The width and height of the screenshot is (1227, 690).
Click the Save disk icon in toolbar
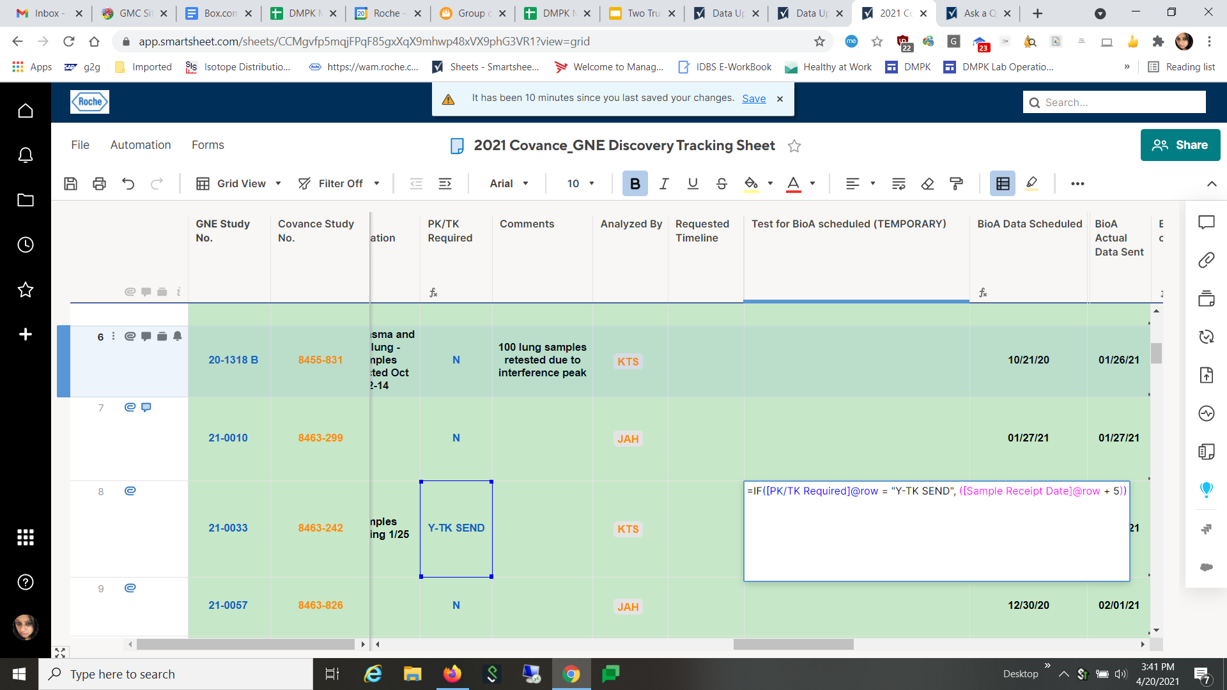[71, 184]
